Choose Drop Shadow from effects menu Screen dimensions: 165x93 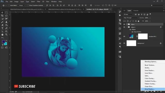point(153,89)
